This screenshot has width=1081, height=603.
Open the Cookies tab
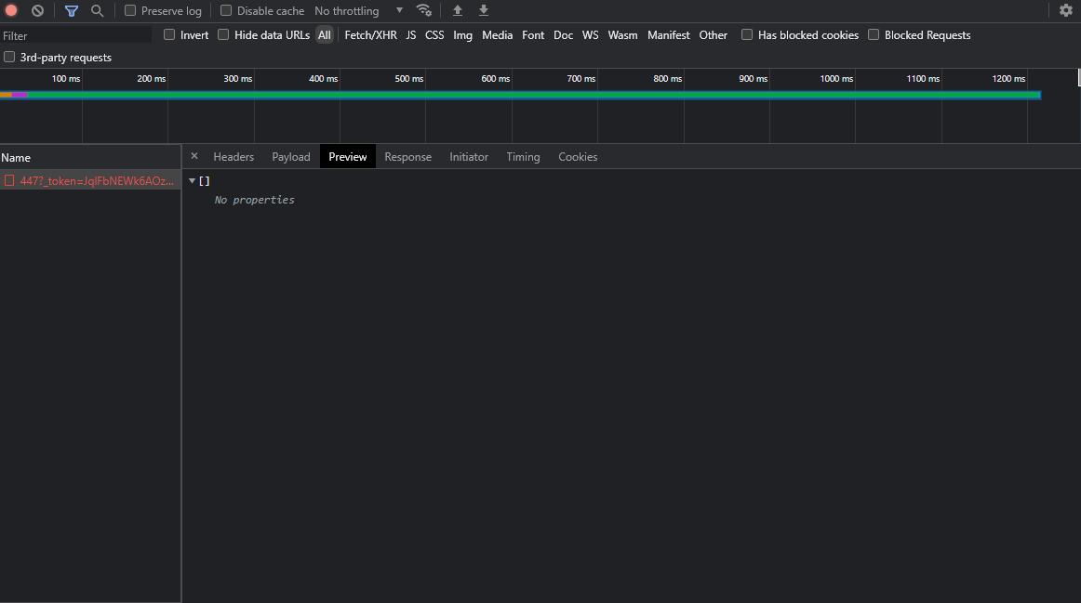578,157
